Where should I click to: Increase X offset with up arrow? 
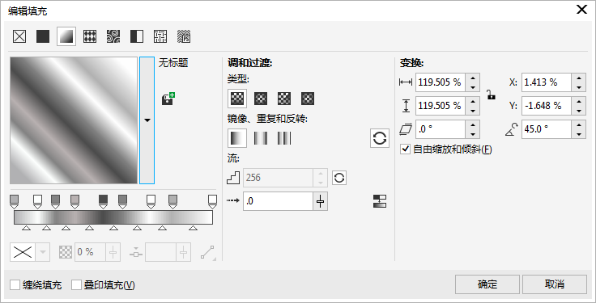[x=578, y=78]
